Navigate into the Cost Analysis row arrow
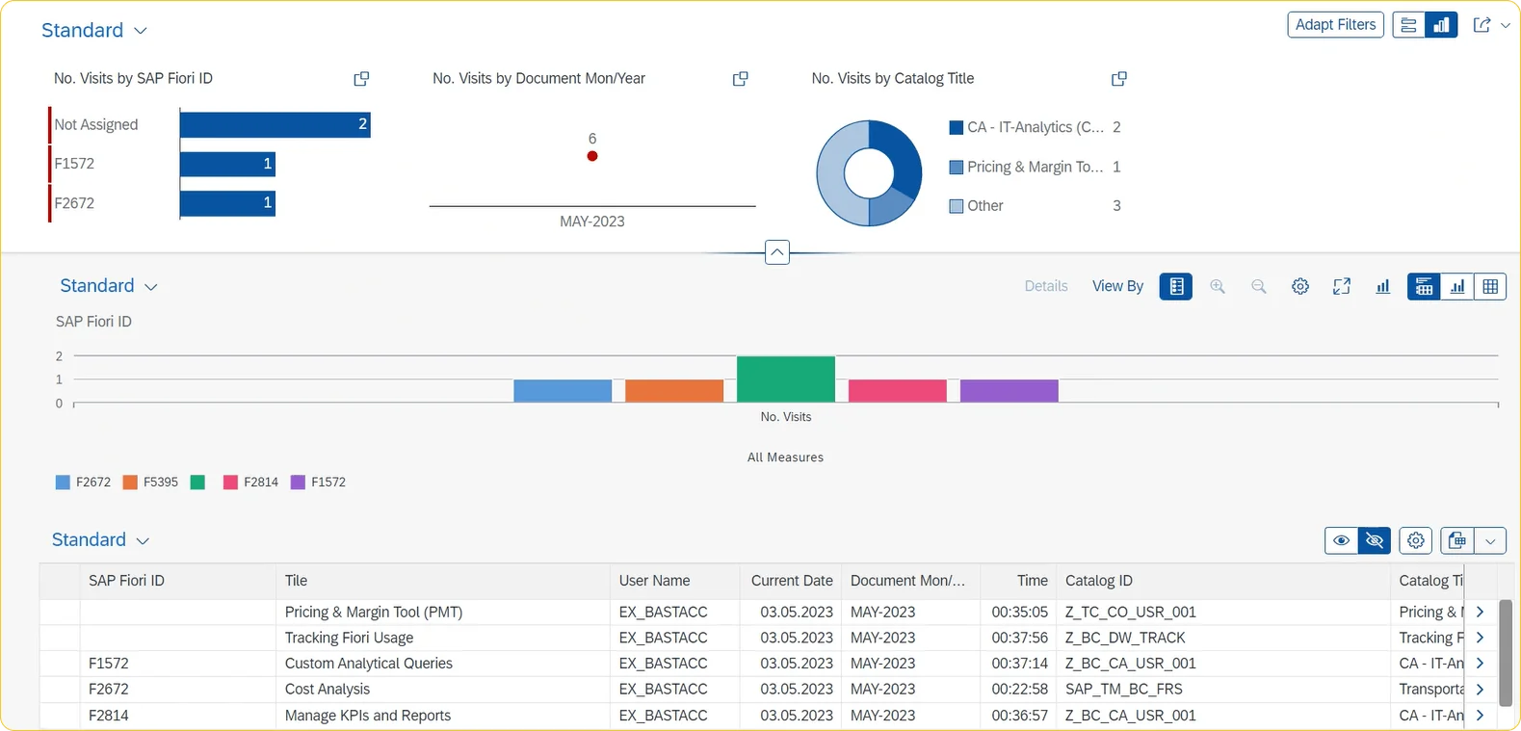 (1480, 689)
